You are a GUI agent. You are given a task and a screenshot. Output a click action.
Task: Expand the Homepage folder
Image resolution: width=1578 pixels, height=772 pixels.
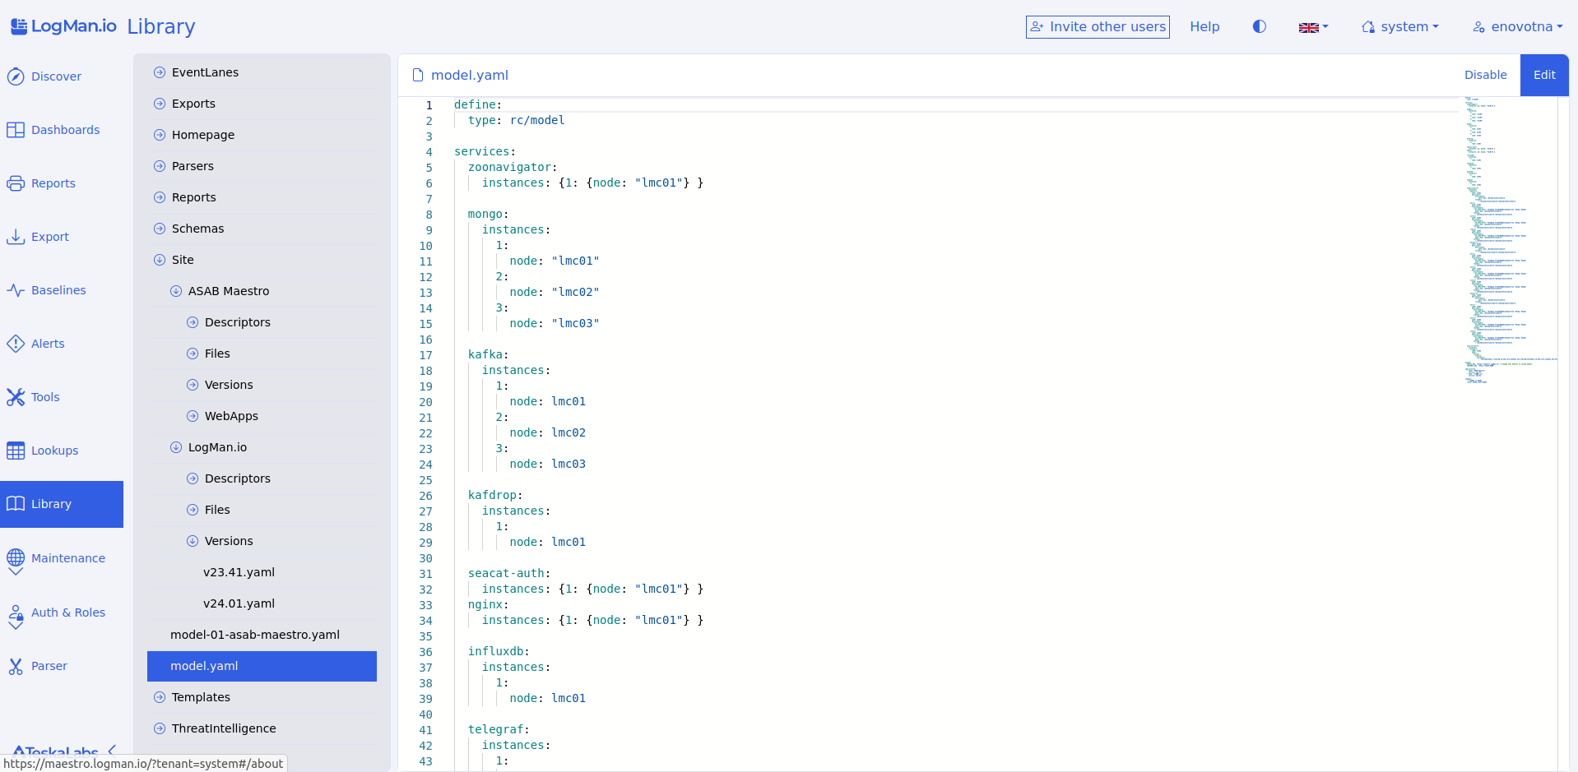pos(160,135)
